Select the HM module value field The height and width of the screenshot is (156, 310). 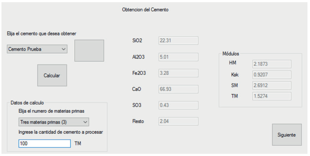(x=271, y=64)
